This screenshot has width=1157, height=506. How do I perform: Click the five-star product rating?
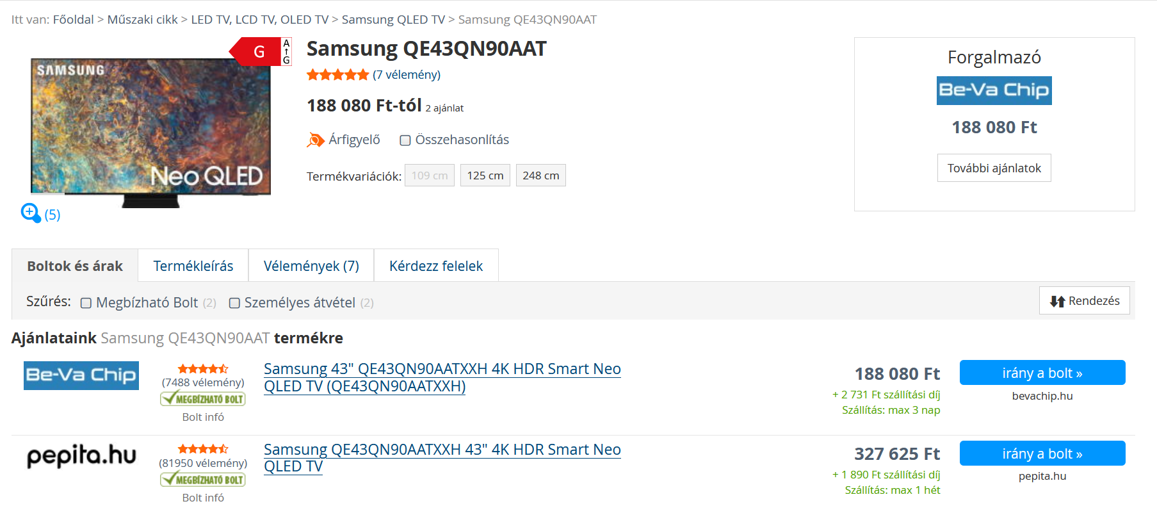coord(337,75)
